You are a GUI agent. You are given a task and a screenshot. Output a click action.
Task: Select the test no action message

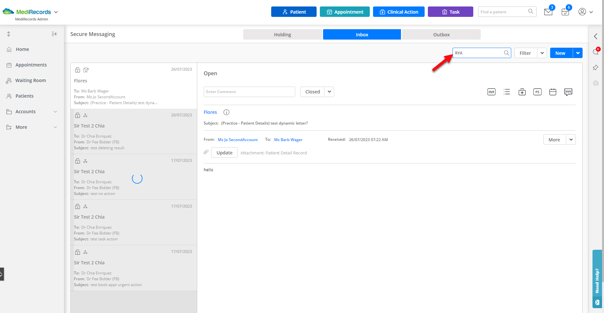point(134,177)
